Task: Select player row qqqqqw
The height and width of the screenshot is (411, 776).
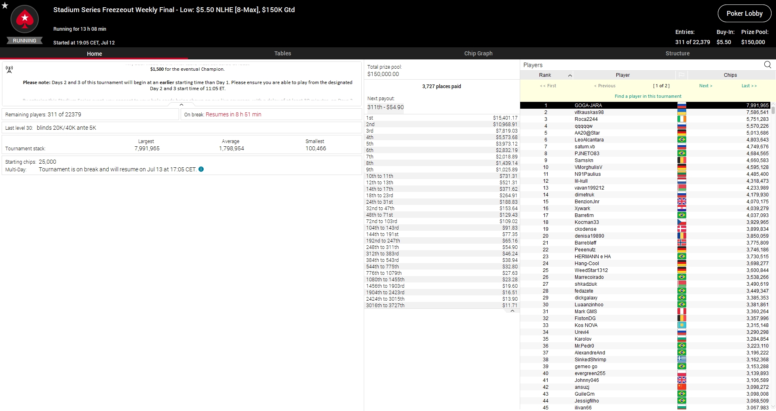Action: pos(645,126)
